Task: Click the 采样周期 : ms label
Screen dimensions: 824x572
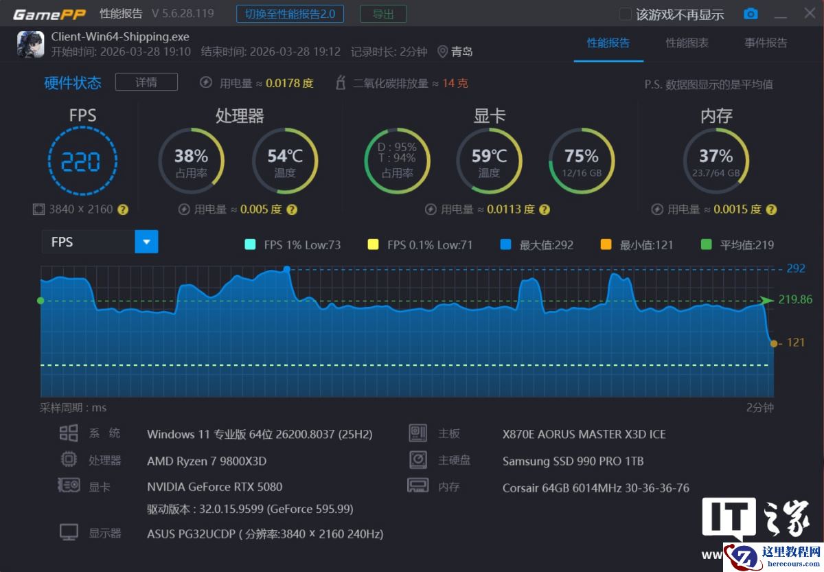Action: pos(73,408)
